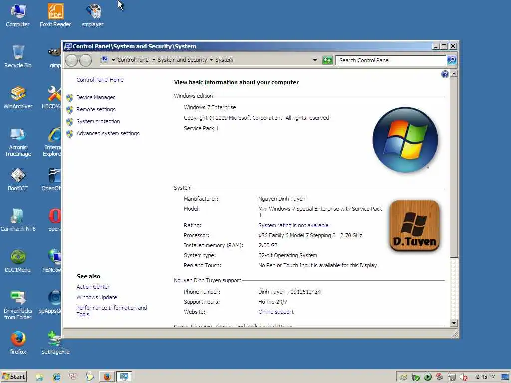Select the Cai nhanh NT6 icon
Screen dimensions: 511x383
click(x=18, y=220)
